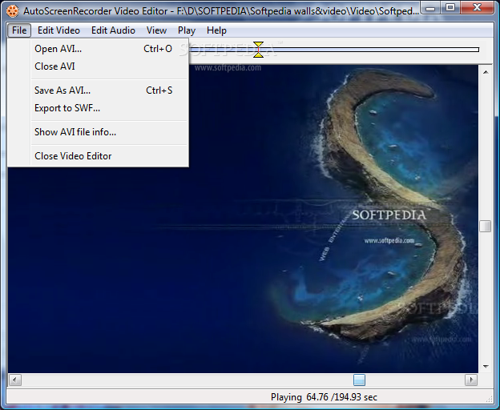Click the horizontal scrollbar left arrow
500x410 pixels.
[x=14, y=380]
